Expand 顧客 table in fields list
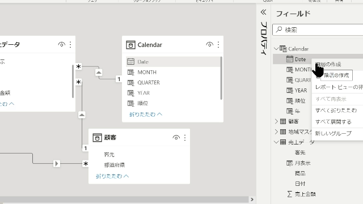This screenshot has height=204, width=363. point(276,121)
